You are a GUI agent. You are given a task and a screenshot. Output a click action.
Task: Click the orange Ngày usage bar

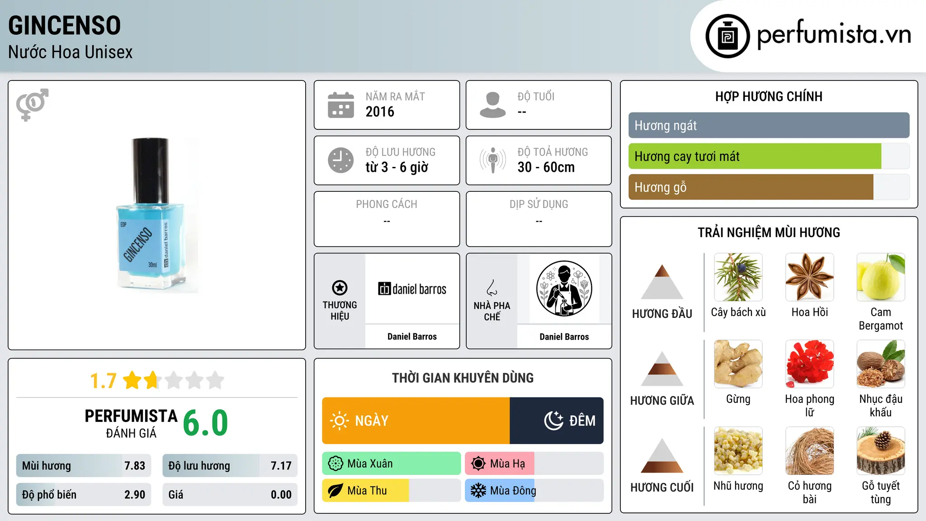(416, 421)
